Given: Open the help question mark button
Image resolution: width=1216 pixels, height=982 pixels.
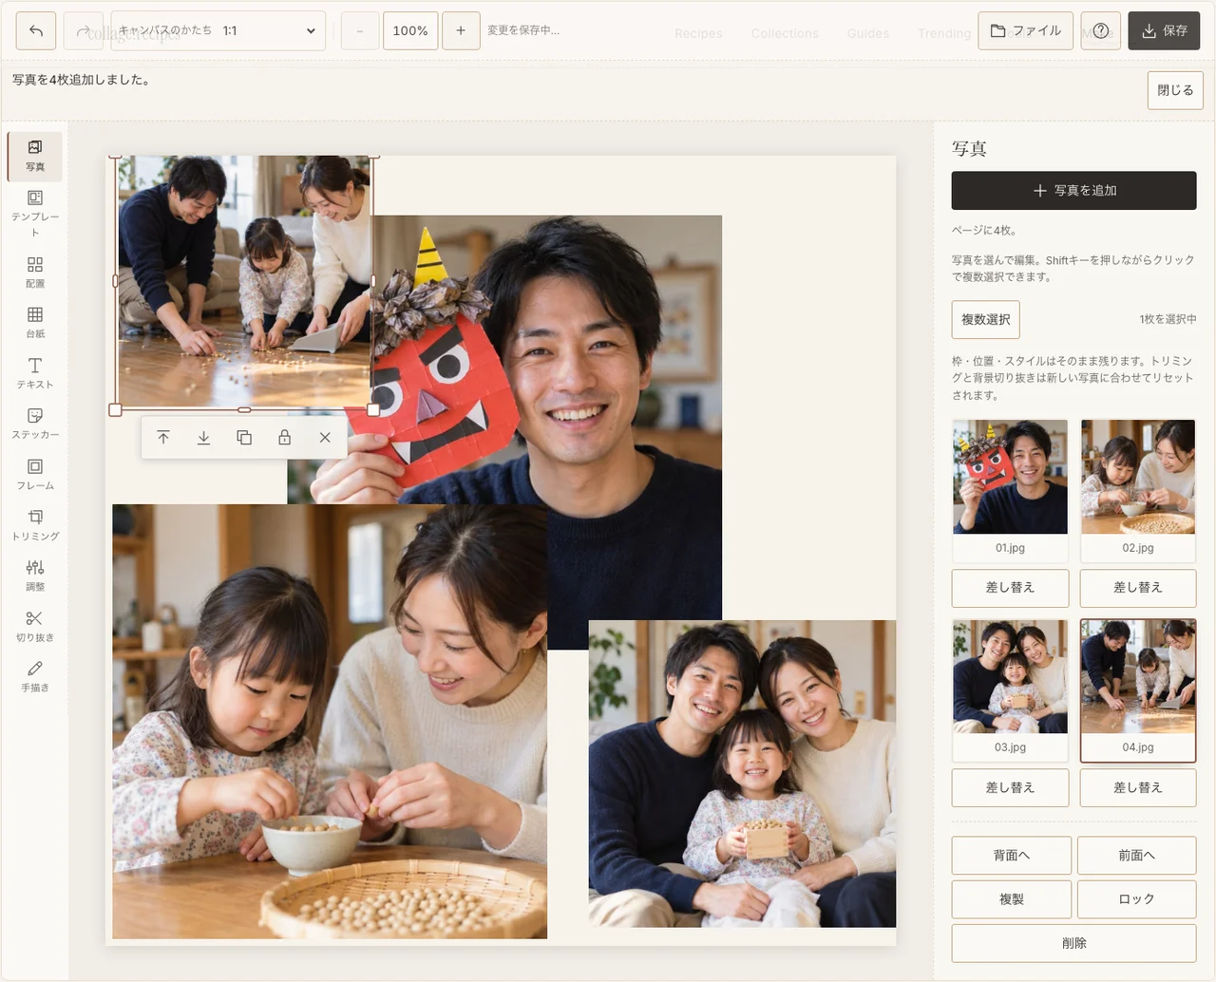Looking at the screenshot, I should (1101, 30).
